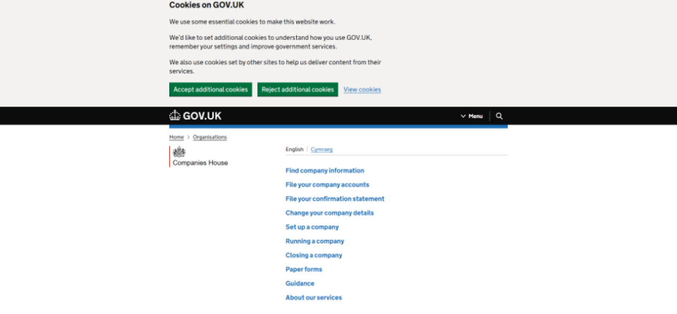This screenshot has width=677, height=314.
Task: Click the crown icon beside GOV.UK wordmark
Action: (175, 115)
